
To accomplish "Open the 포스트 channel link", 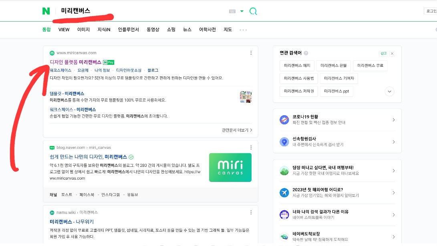I will (x=66, y=195).
